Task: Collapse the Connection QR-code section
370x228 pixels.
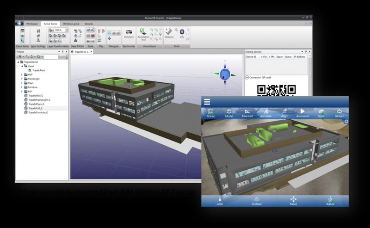Action: tap(247, 78)
